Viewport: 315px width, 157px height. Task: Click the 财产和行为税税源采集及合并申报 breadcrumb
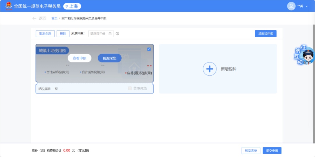[x=84, y=18]
